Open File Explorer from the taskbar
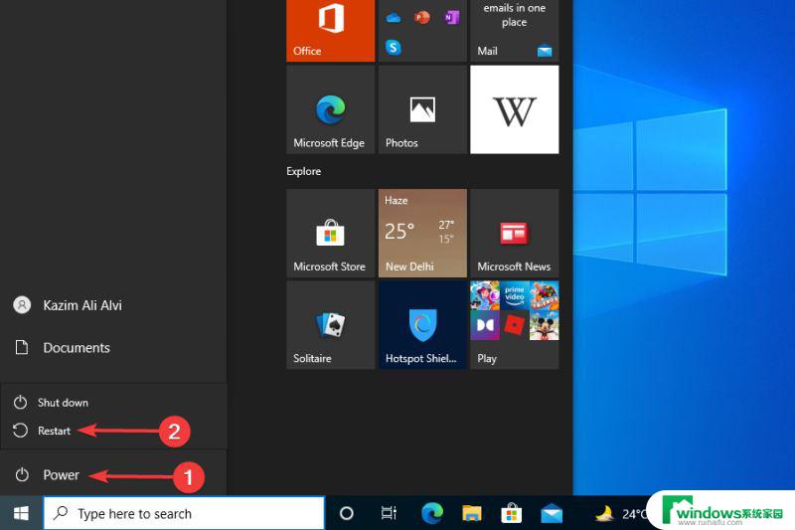This screenshot has width=795, height=530. tap(471, 513)
